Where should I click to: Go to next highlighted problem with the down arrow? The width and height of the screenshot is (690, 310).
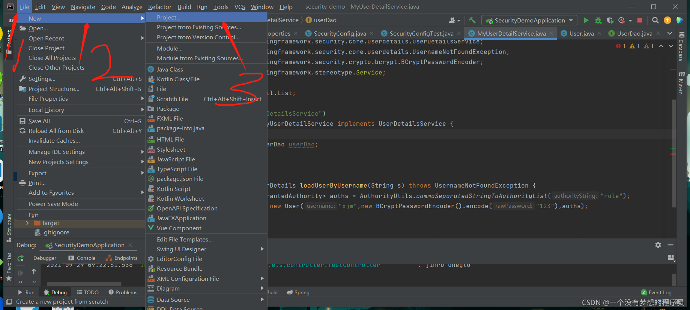671,46
